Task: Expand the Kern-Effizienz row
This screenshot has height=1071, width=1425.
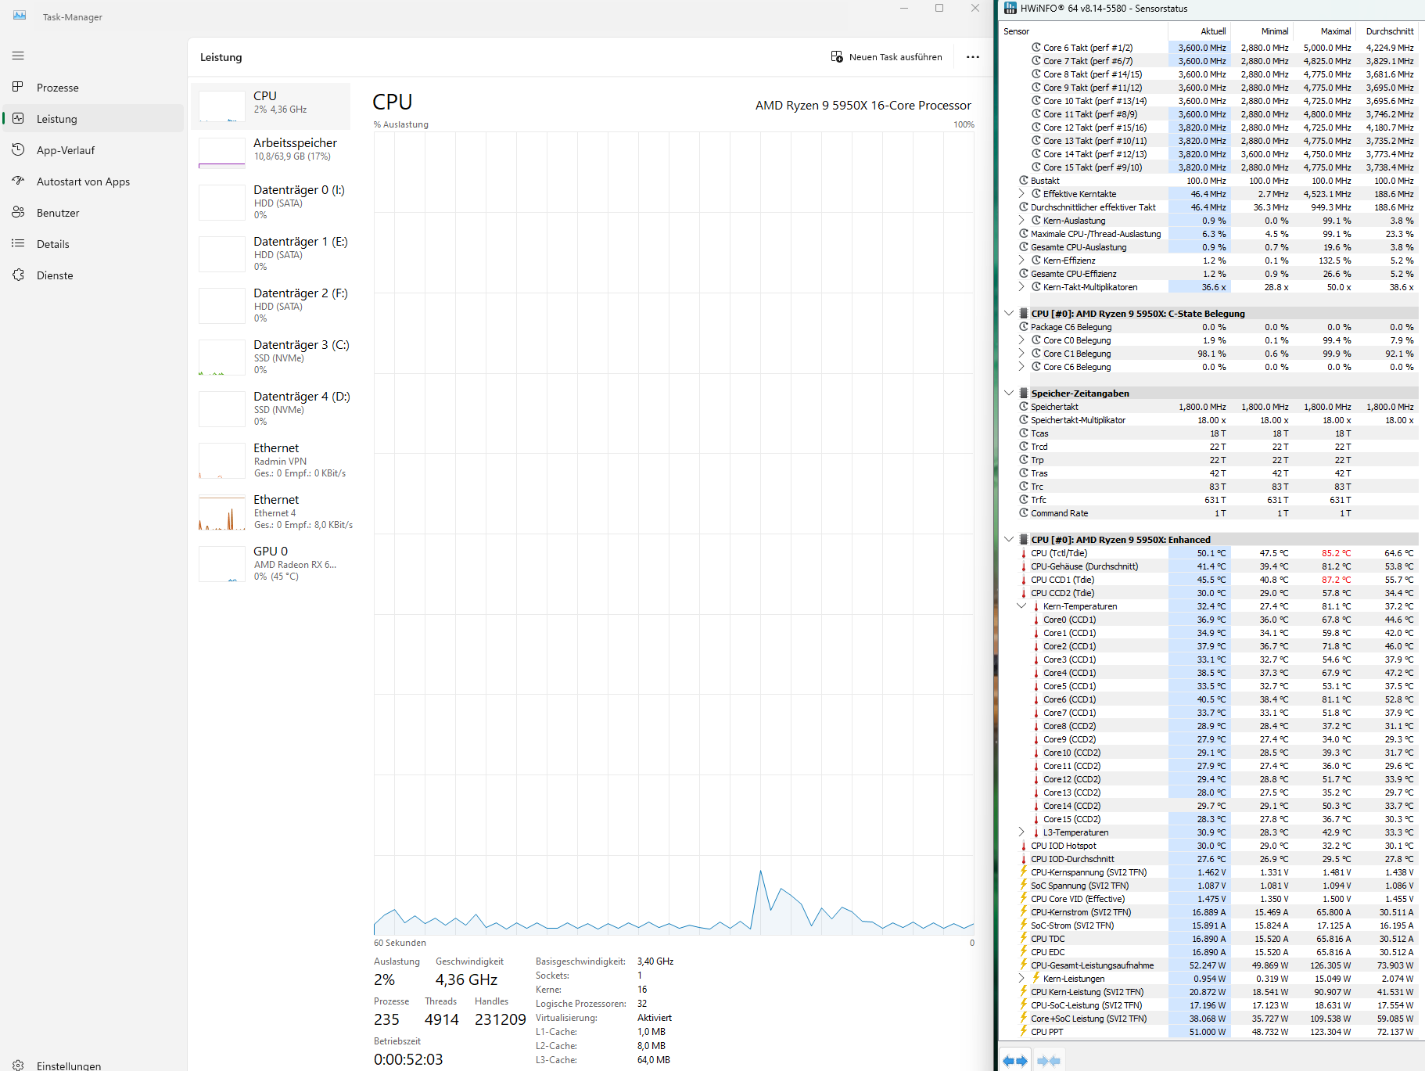Action: pyautogui.click(x=1021, y=261)
